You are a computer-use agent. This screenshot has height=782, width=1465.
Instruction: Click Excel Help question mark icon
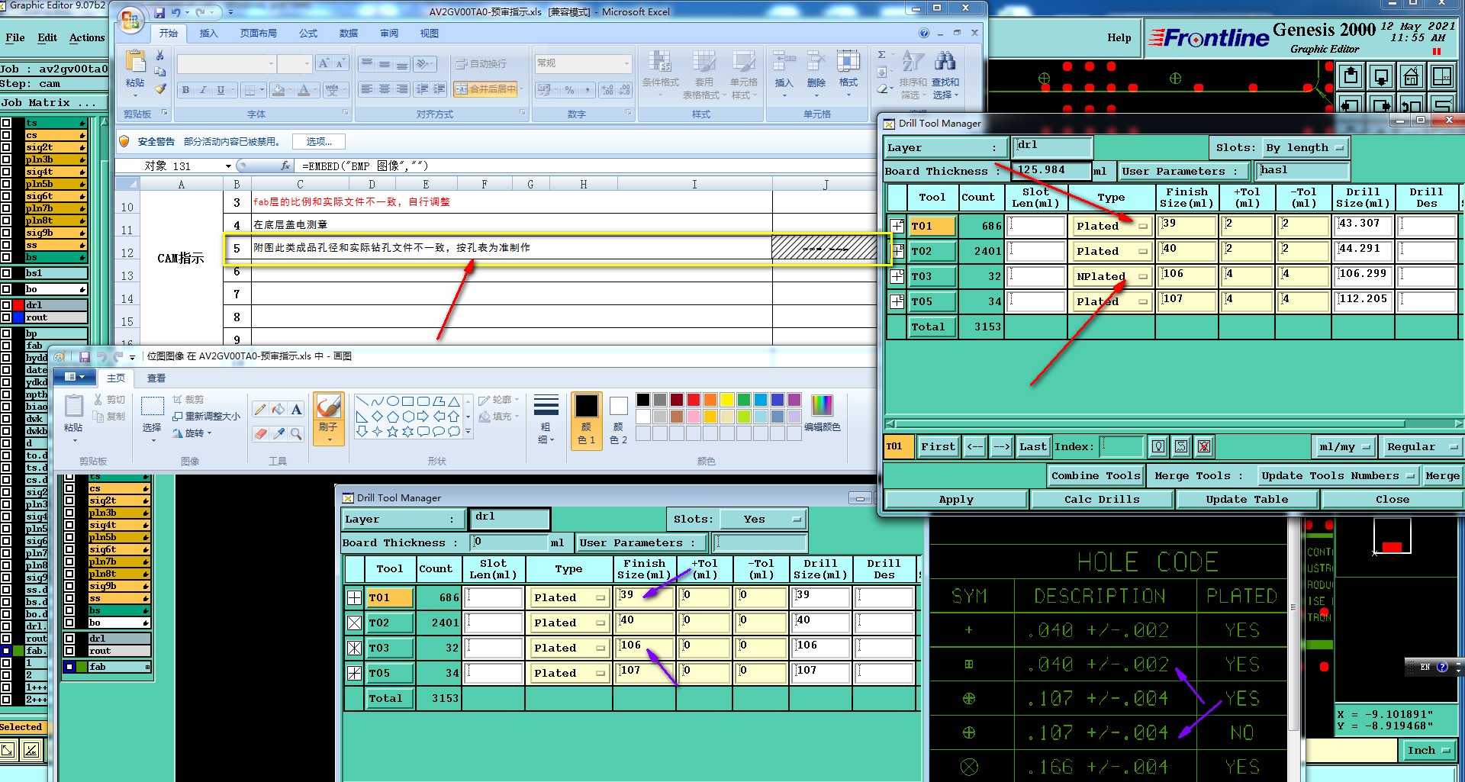924,33
